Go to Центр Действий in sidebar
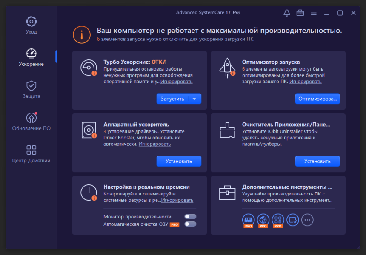The height and width of the screenshot is (255, 366). (31, 154)
